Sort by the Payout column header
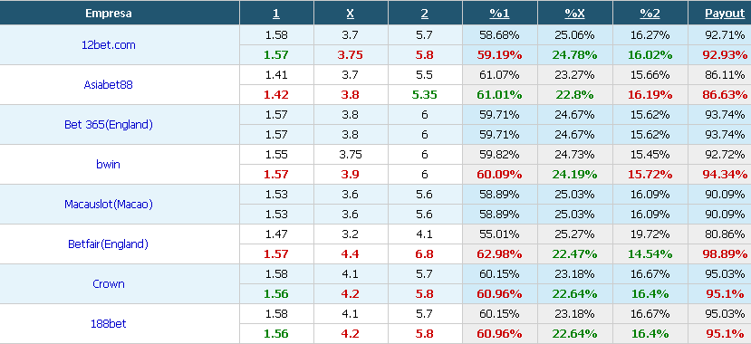Viewport: 751px width, 344px height. coord(725,14)
